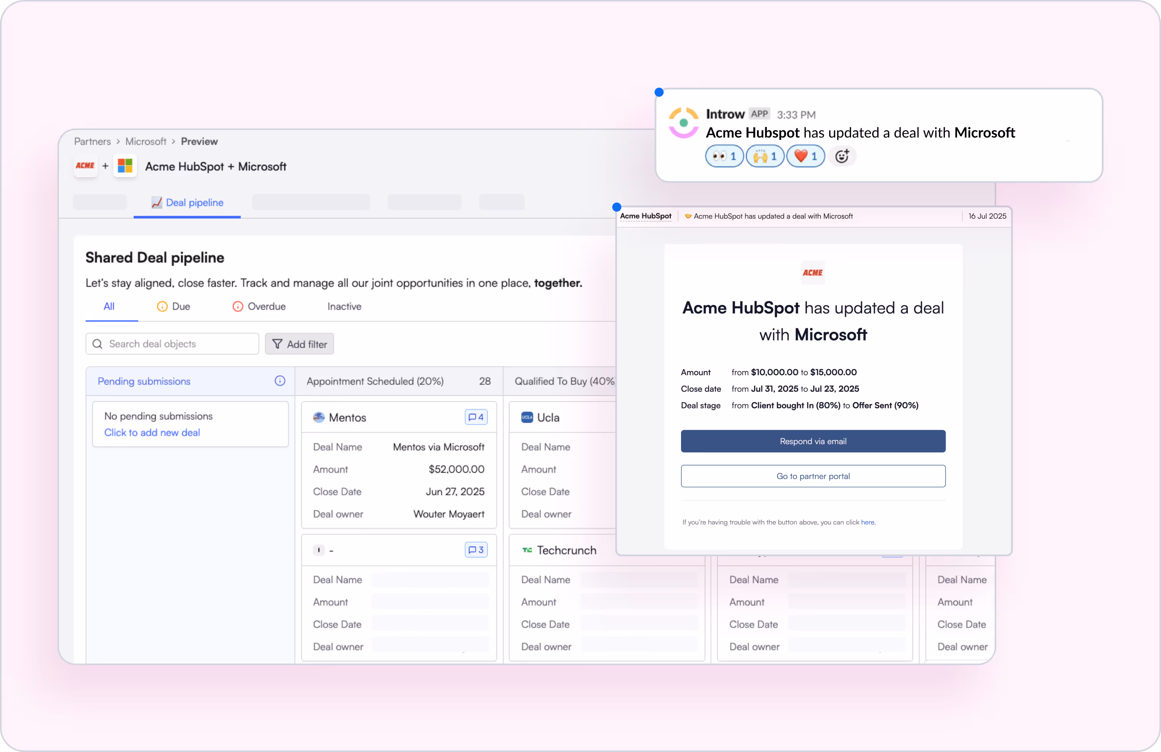Click the Acme logo in email body
This screenshot has height=752, width=1161.
pos(813,272)
